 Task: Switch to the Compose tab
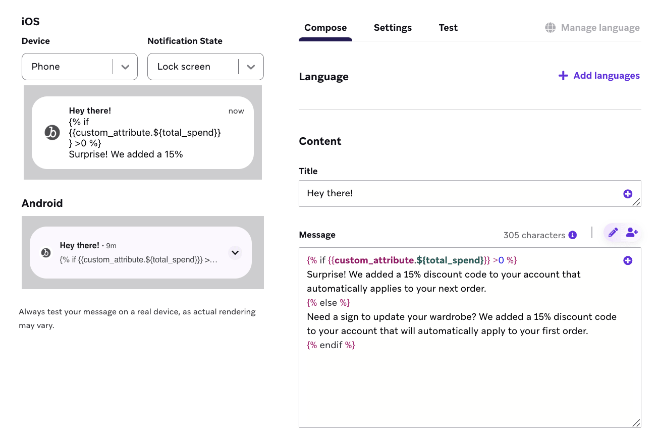pyautogui.click(x=325, y=28)
